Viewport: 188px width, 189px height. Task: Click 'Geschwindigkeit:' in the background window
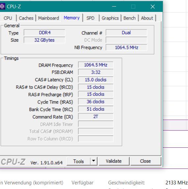tap(127, 183)
